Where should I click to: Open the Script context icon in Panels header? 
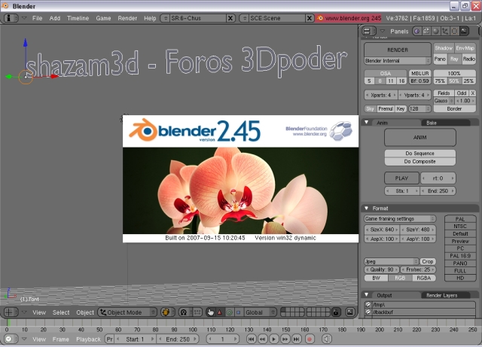[426, 31]
